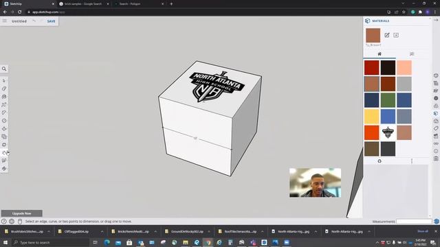Open the Scenes panel icon
Screen dimensions: 440x247
coord(436,136)
